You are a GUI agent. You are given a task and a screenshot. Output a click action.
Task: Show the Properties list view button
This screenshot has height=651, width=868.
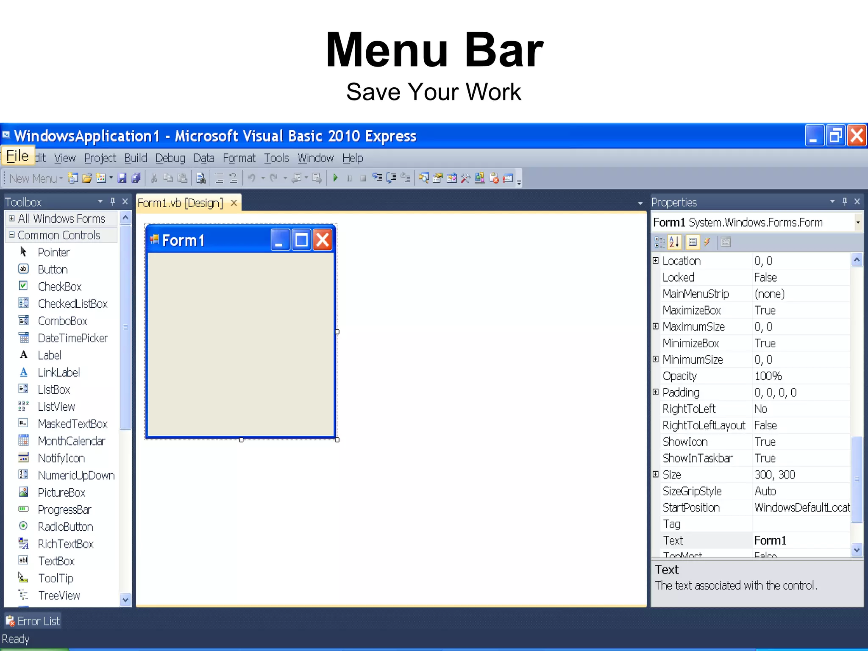coord(693,242)
